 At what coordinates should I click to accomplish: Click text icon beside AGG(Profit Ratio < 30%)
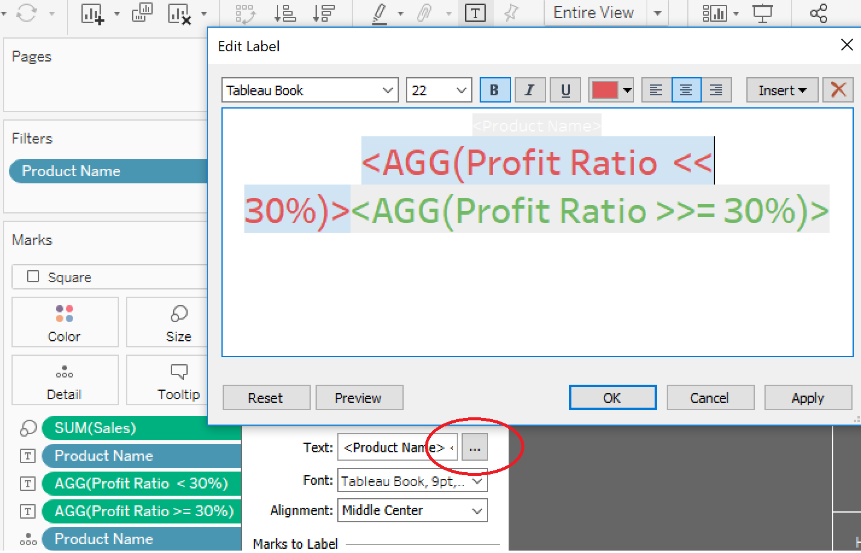tap(28, 484)
